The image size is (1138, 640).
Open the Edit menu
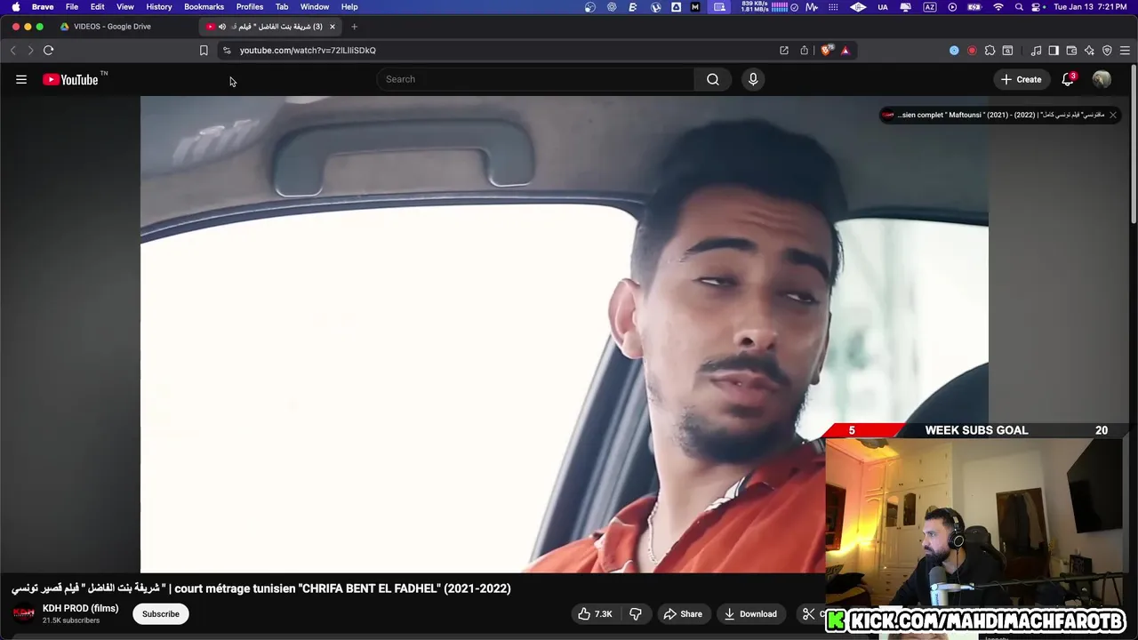pyautogui.click(x=98, y=7)
